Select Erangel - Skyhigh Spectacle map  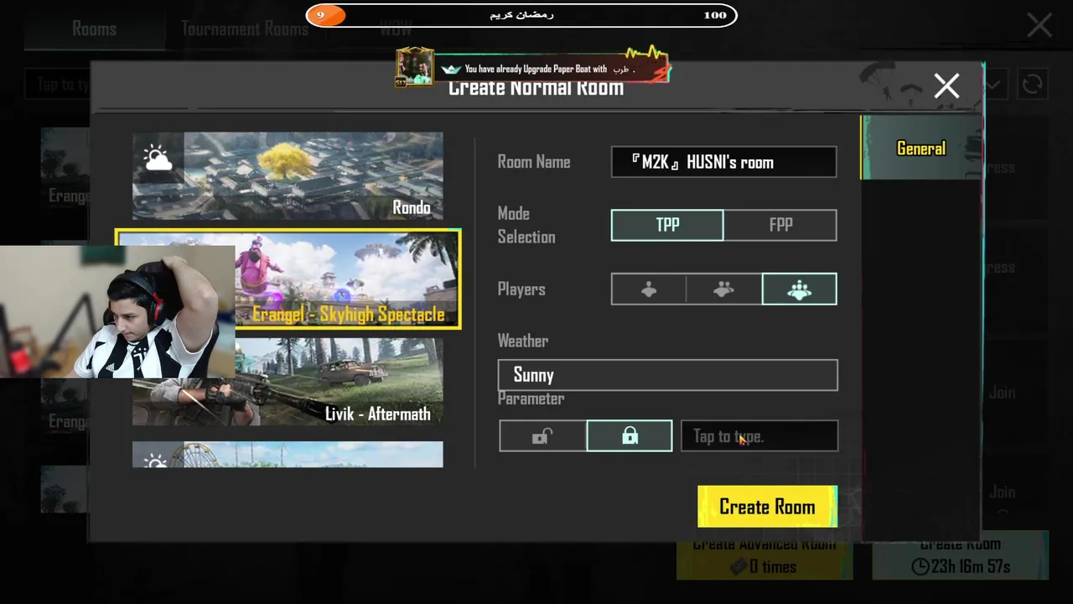288,279
